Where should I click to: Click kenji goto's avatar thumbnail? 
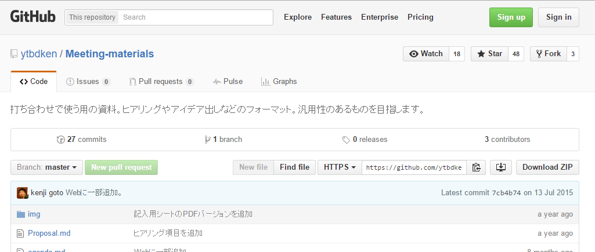coord(22,193)
